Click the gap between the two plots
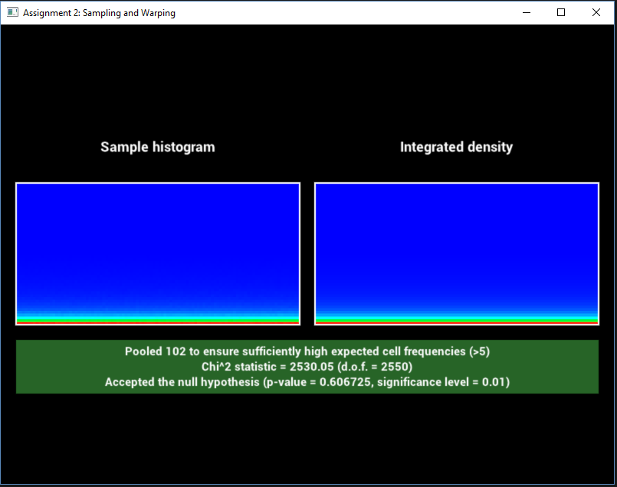Image resolution: width=617 pixels, height=487 pixels. point(307,253)
